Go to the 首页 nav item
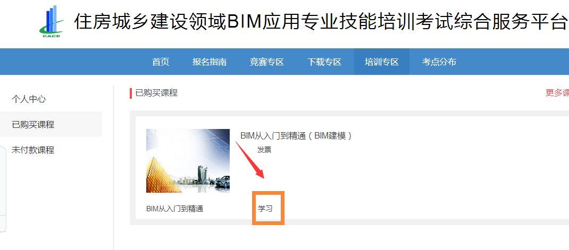 tap(161, 62)
